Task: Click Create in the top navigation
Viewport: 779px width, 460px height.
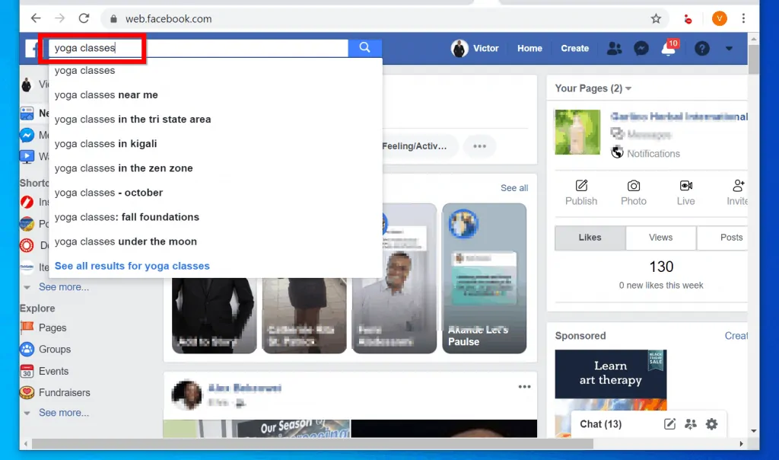Action: click(574, 48)
